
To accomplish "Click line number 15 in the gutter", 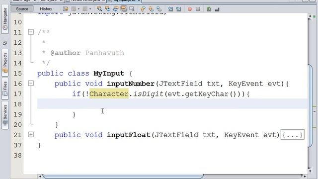I will click(x=18, y=73).
